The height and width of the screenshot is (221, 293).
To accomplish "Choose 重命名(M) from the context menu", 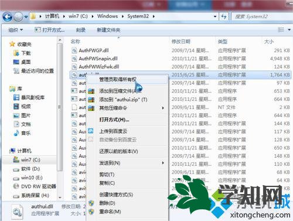I will click(x=127, y=212).
